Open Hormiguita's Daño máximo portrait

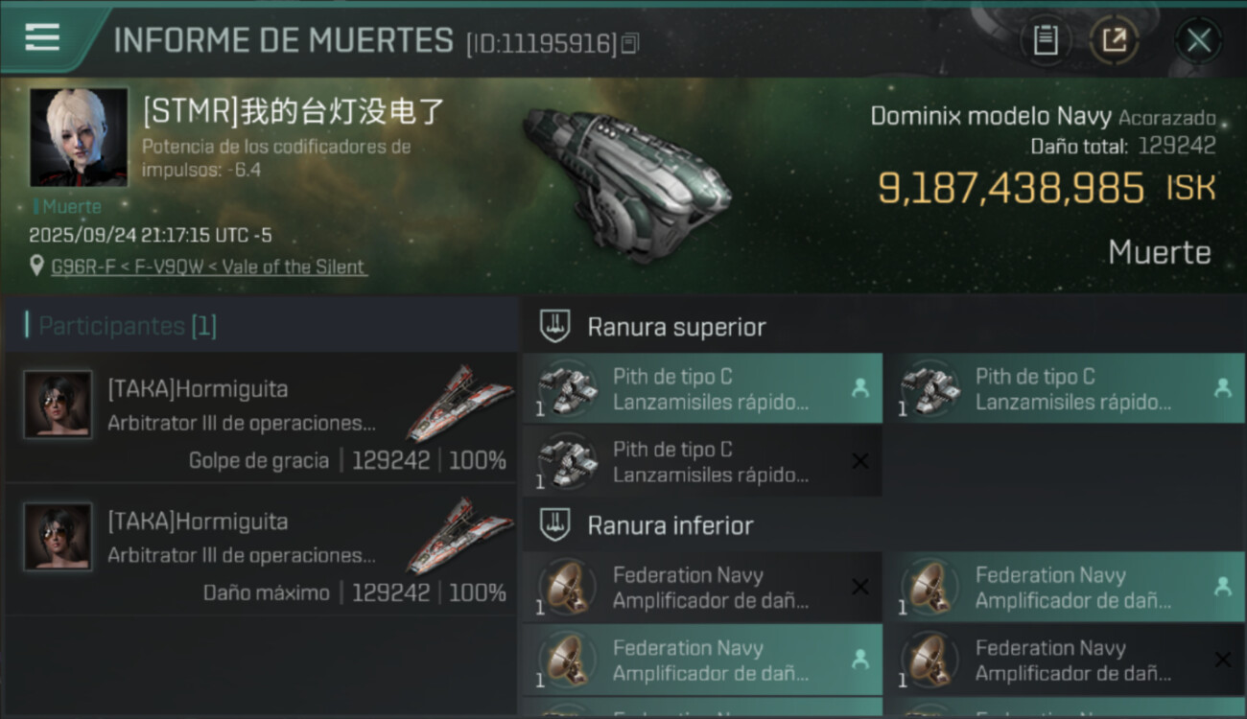click(58, 537)
